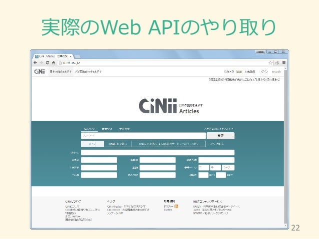319x239 pixels.
Task: Open the metadata API link in footer
Action: click(x=115, y=213)
